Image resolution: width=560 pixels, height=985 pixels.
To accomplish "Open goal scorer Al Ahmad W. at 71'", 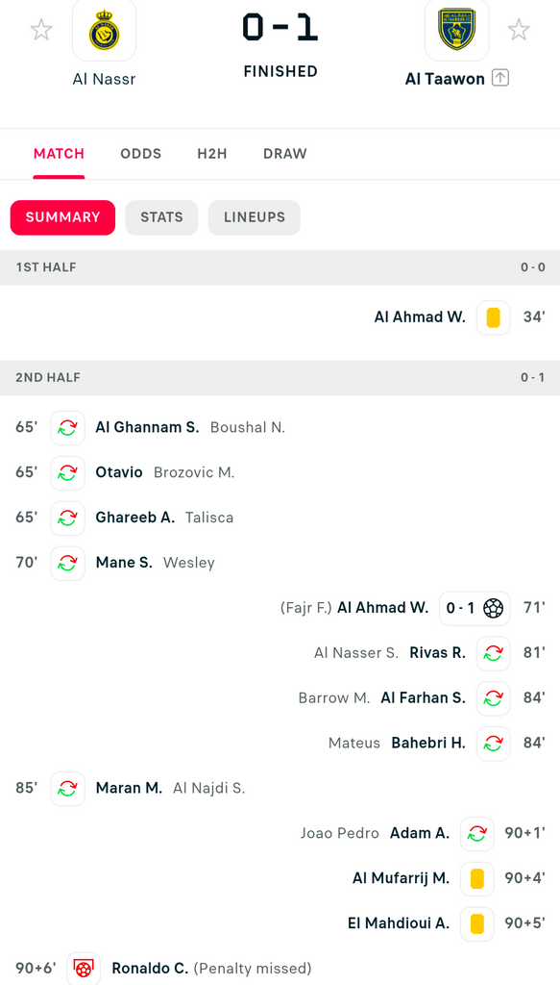I will [383, 608].
